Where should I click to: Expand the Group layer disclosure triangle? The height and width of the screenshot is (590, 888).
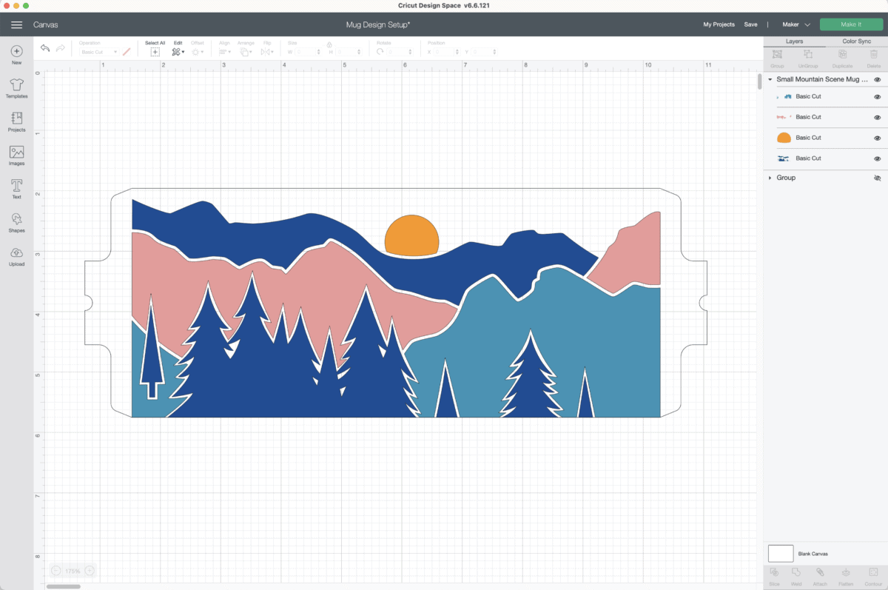770,178
